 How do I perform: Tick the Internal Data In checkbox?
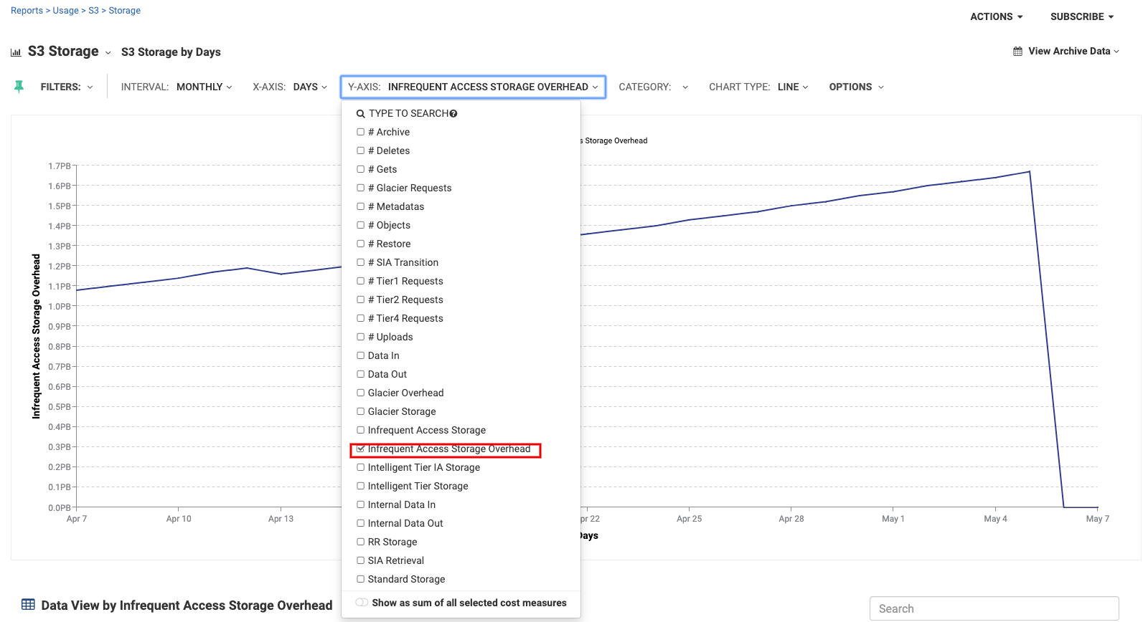[361, 504]
